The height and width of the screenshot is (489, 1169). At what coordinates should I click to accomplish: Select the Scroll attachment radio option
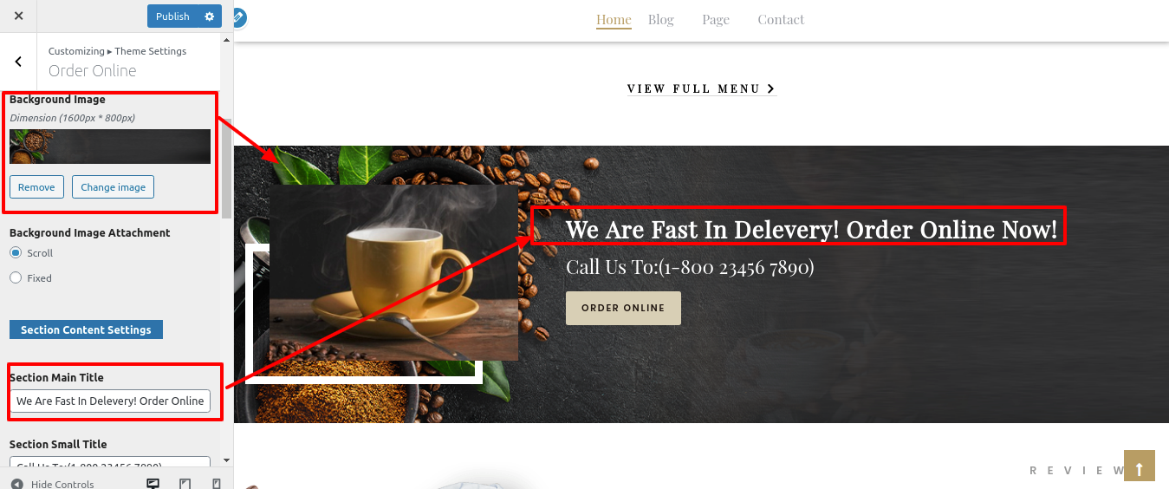pyautogui.click(x=16, y=253)
